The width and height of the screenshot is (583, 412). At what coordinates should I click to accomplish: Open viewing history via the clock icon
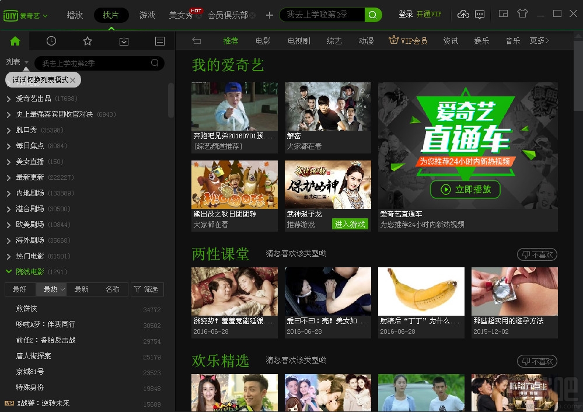click(x=51, y=41)
